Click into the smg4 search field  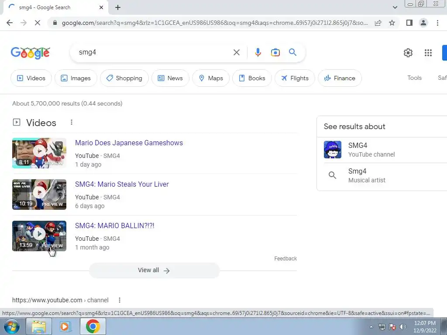pos(154,52)
